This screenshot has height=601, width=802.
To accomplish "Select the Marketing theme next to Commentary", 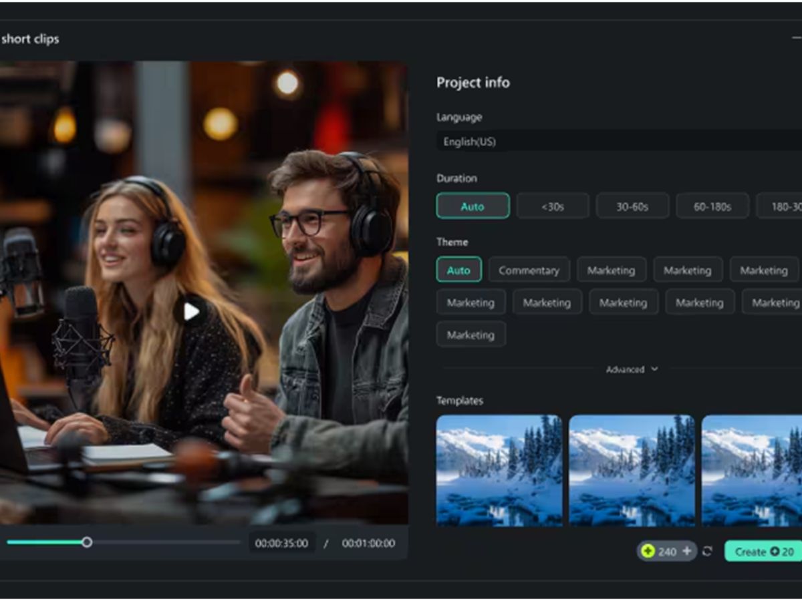I will (x=611, y=270).
